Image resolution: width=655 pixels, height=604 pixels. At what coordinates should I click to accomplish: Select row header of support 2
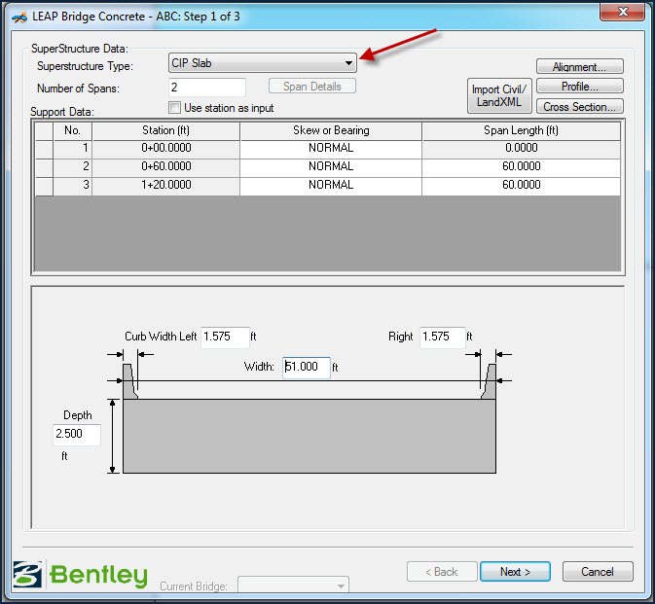(x=44, y=167)
